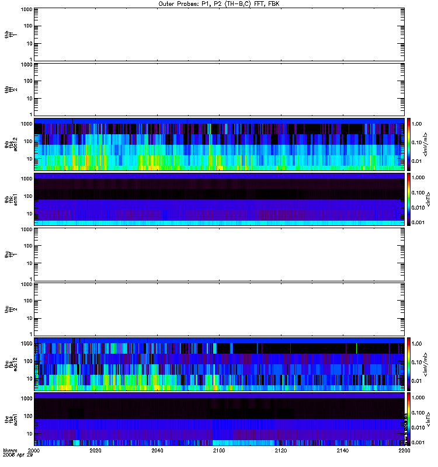Viewport: 438px width, 467px height.
Task: Click the 'thb fff 2' y-axis label
Action: [x=11, y=90]
